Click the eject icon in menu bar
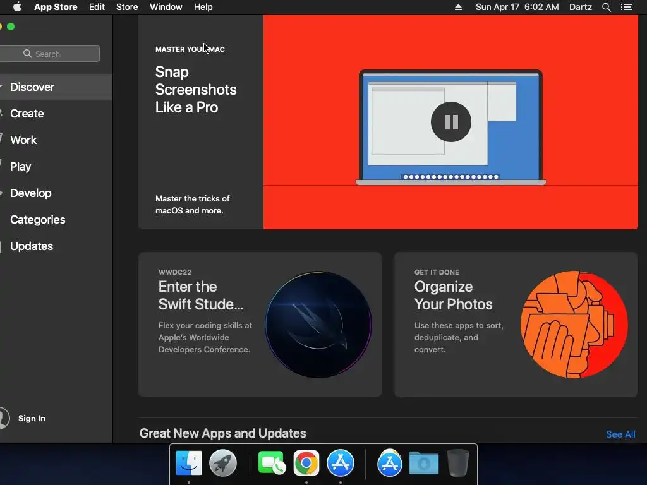 458,7
